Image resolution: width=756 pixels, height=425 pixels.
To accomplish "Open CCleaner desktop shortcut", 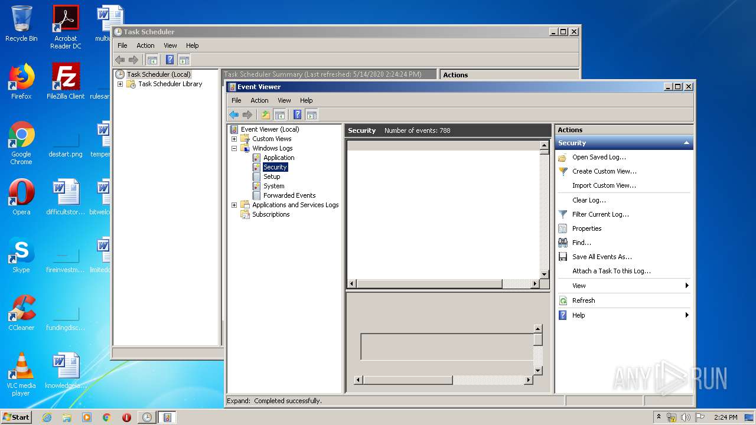I will [21, 313].
